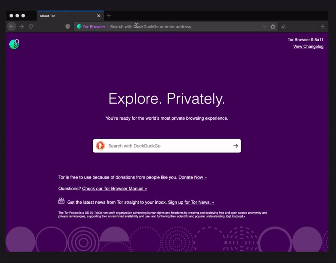336x263 pixels.
Task: Open Check our Tor Browser Manual link
Action: (x=114, y=189)
